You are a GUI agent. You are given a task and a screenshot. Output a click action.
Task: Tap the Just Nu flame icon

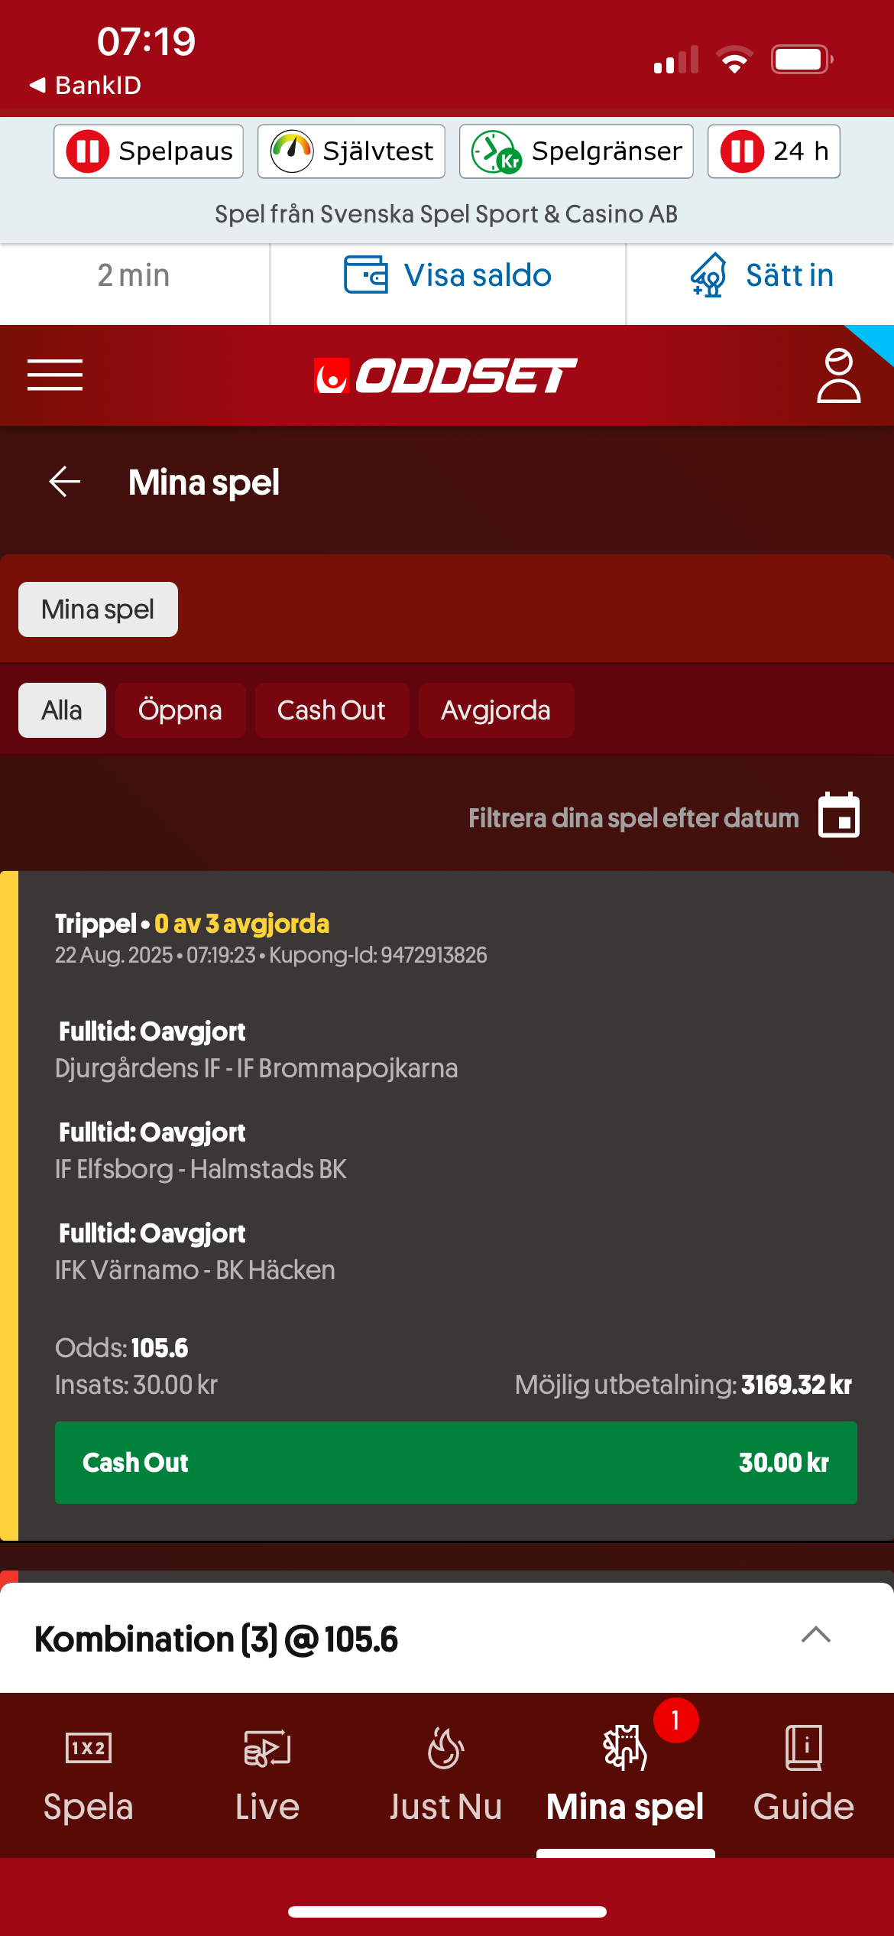point(445,1748)
